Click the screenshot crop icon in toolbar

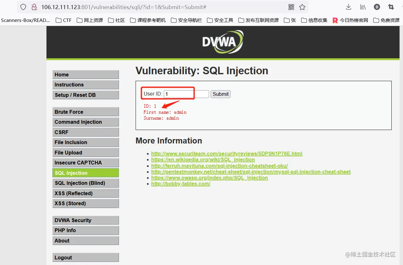[x=391, y=7]
